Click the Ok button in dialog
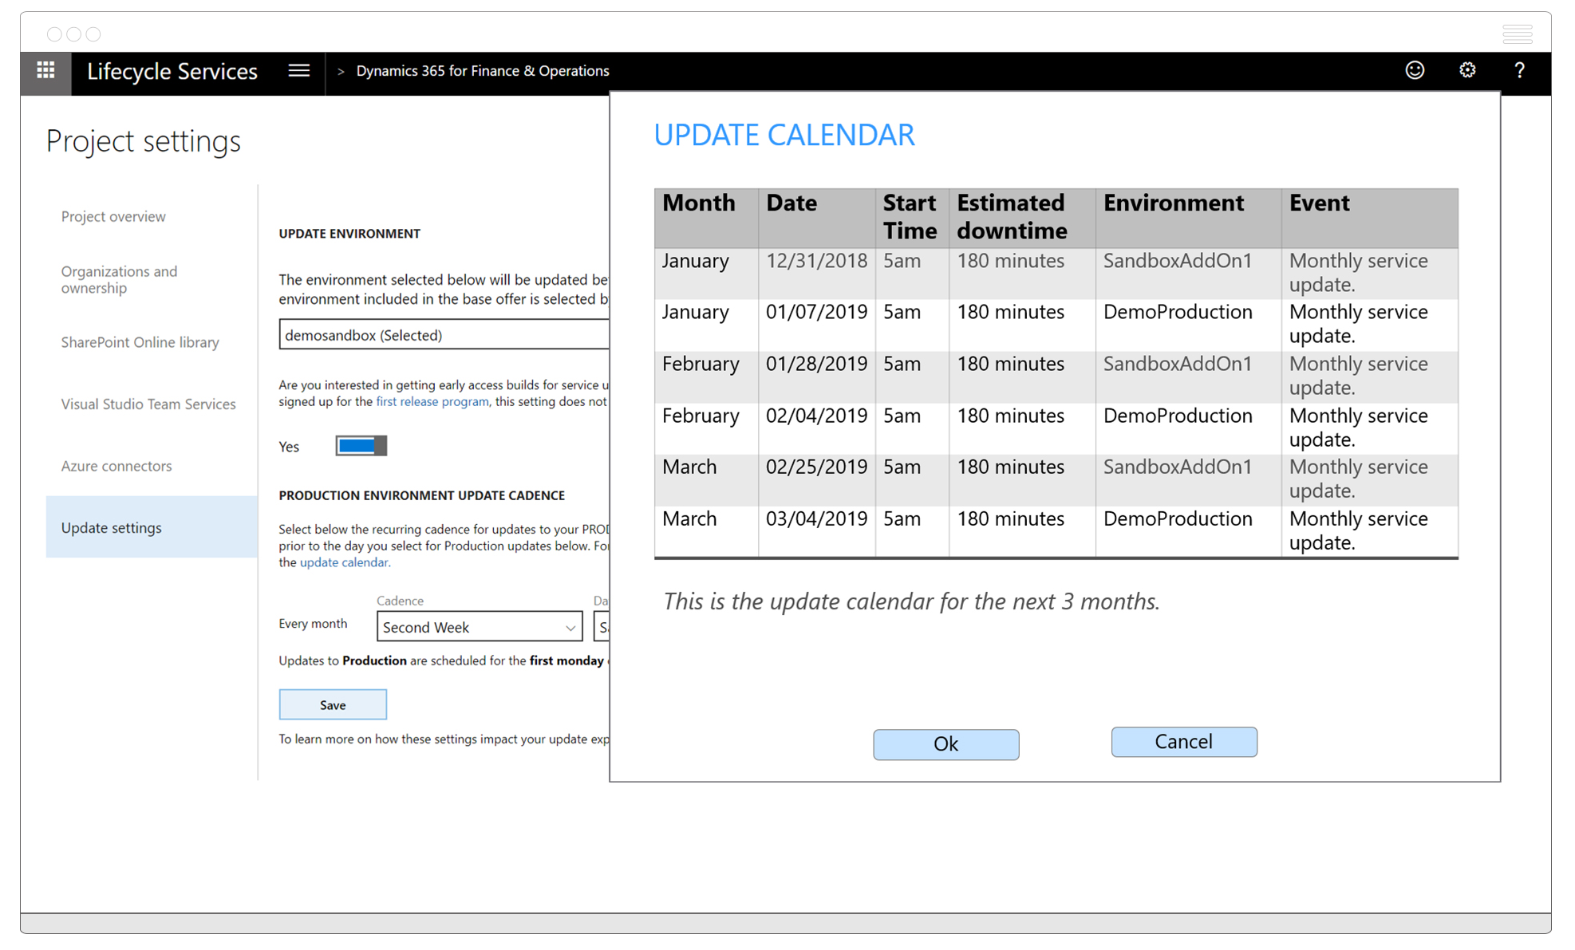 (x=945, y=744)
